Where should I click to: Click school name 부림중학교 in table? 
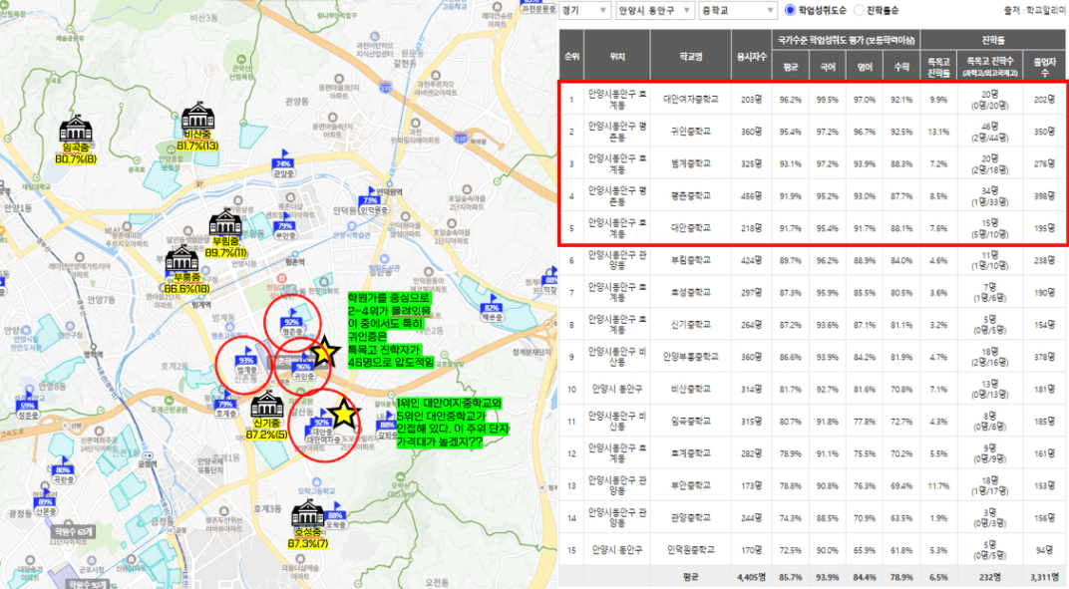click(691, 260)
